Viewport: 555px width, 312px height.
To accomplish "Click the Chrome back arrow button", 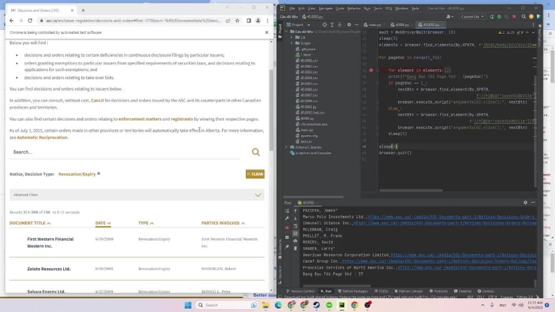I will click(11, 21).
